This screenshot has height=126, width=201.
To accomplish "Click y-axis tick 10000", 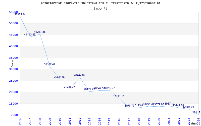I will click(13, 115).
